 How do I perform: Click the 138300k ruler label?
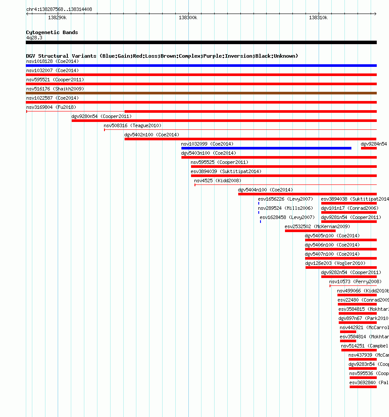click(188, 17)
